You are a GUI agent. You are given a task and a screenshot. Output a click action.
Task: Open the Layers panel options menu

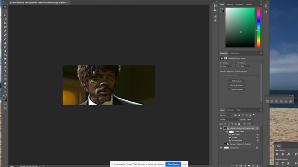pyautogui.click(x=261, y=110)
